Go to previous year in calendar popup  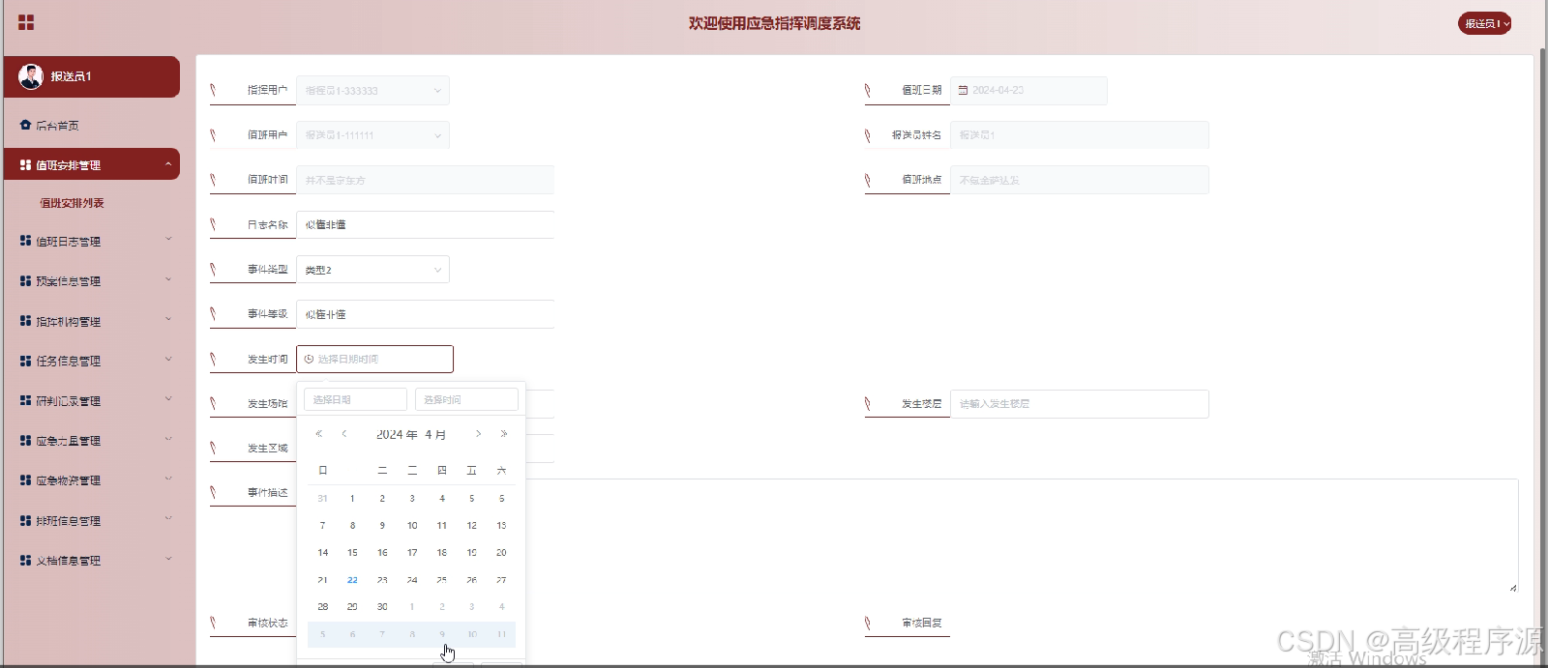[x=319, y=434]
